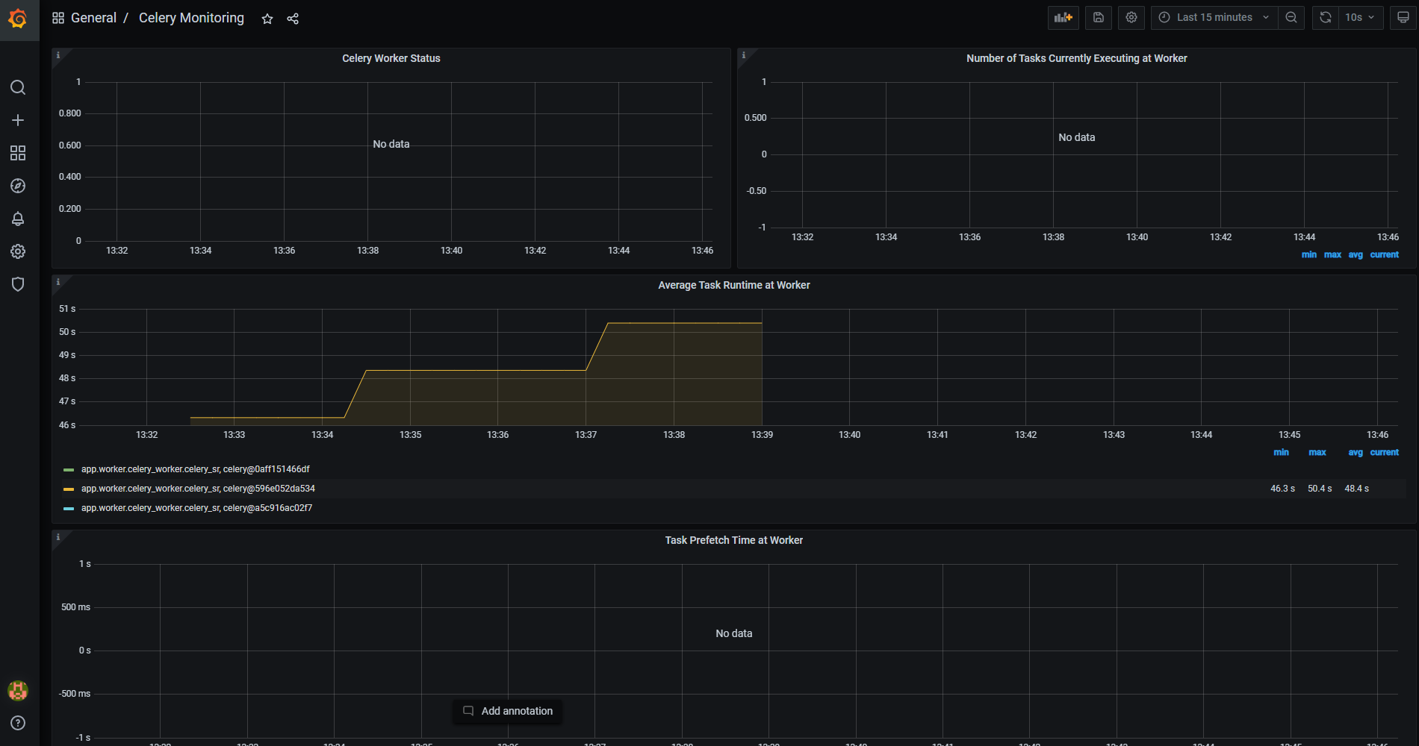Save the current dashboard
1419x746 pixels.
coord(1098,17)
